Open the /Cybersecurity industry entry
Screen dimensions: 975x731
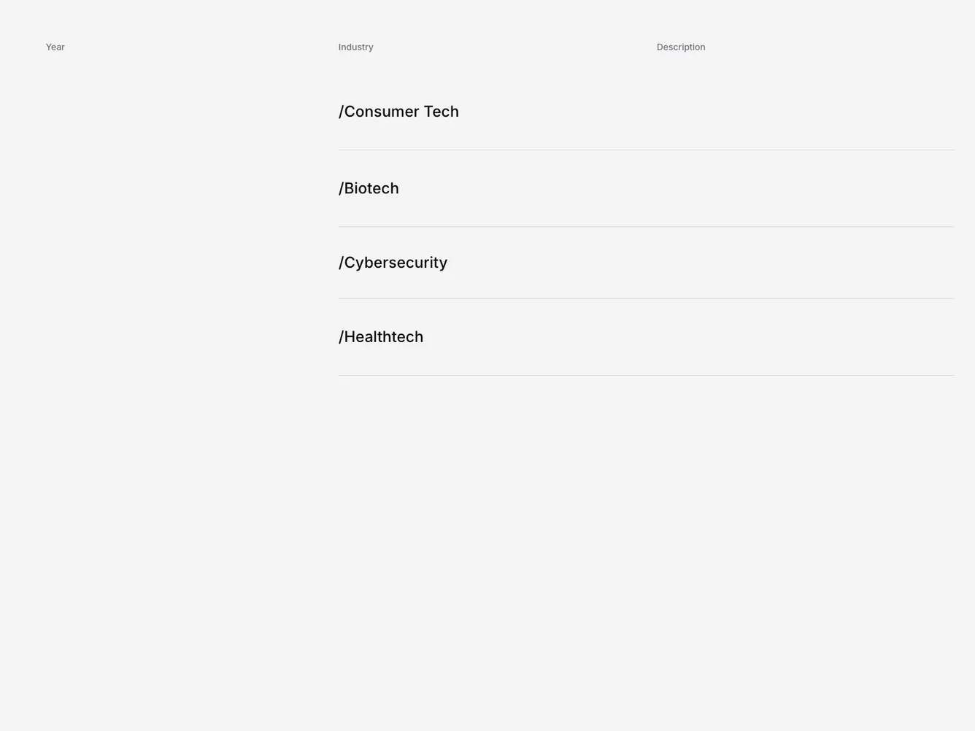[x=393, y=263]
